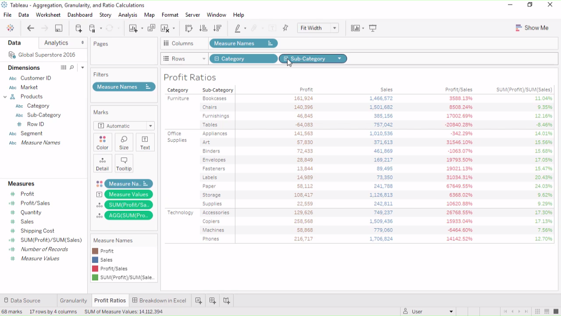This screenshot has width=561, height=316.
Task: Click the Sort ascending toolbar icon
Action: [x=203, y=28]
